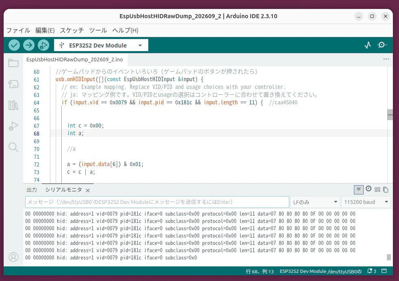Screen dimensions: 399x281
Task: Open the Library Manager sidebar icon
Action: click(13, 105)
